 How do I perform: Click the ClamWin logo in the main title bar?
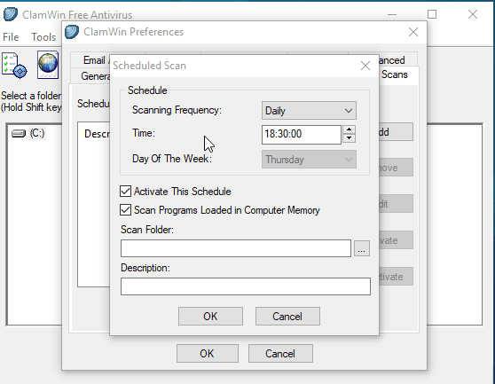tap(11, 14)
